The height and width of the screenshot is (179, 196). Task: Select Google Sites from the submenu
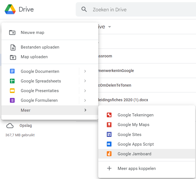point(147,134)
